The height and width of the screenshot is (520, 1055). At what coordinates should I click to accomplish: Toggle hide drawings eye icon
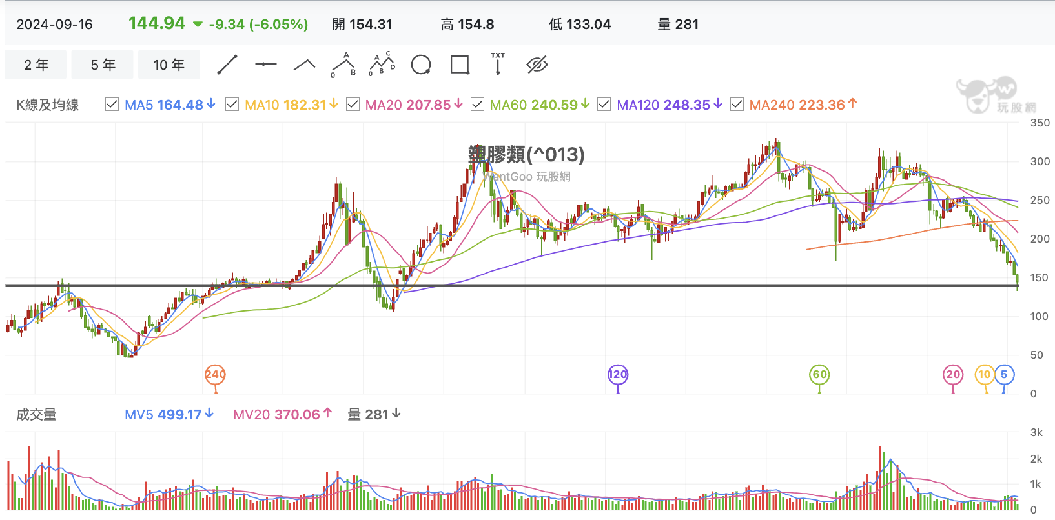pyautogui.click(x=537, y=65)
